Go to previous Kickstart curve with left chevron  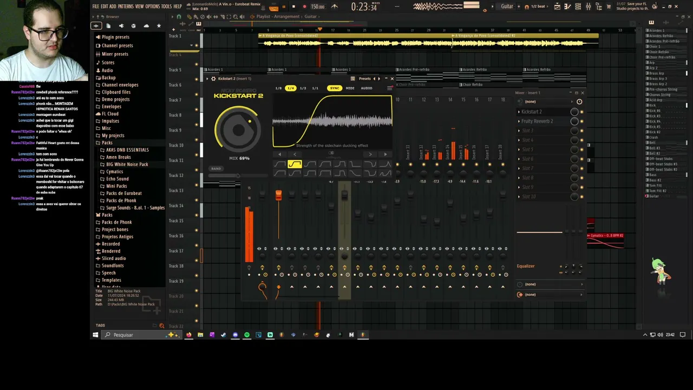point(295,154)
